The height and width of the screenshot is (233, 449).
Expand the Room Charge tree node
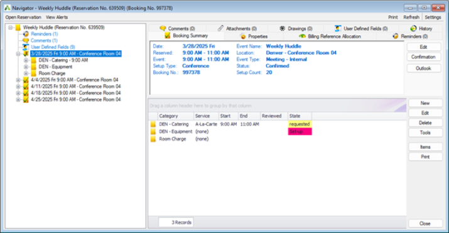coord(26,73)
